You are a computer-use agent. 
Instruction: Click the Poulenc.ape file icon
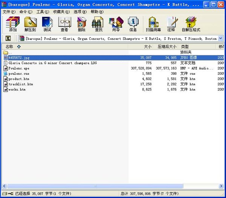click(6, 68)
